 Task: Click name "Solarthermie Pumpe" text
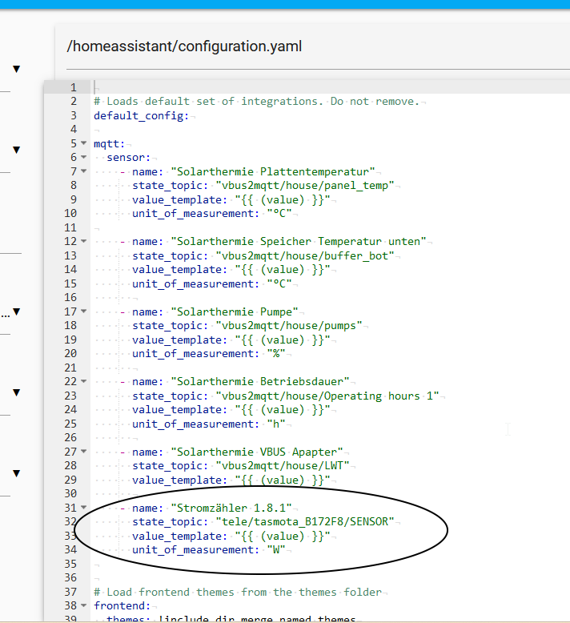click(x=215, y=311)
